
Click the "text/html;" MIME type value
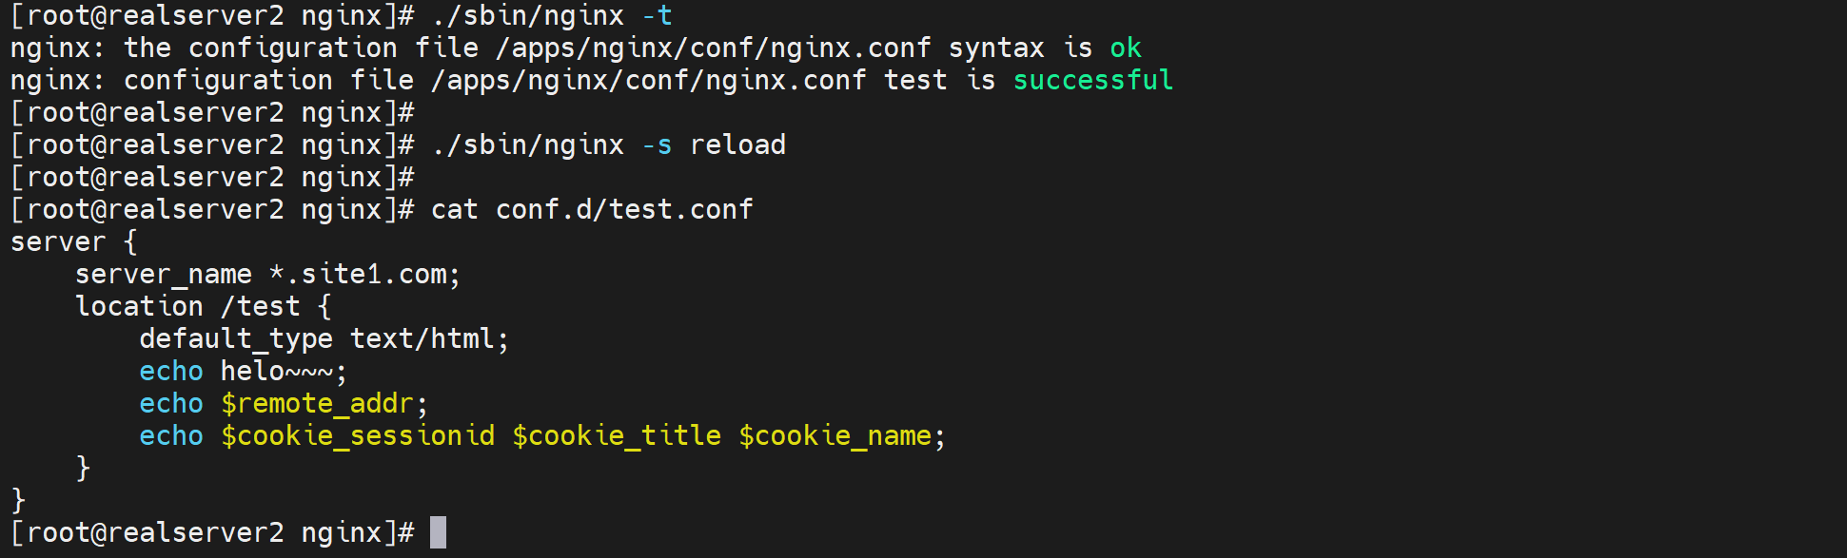[x=429, y=339]
